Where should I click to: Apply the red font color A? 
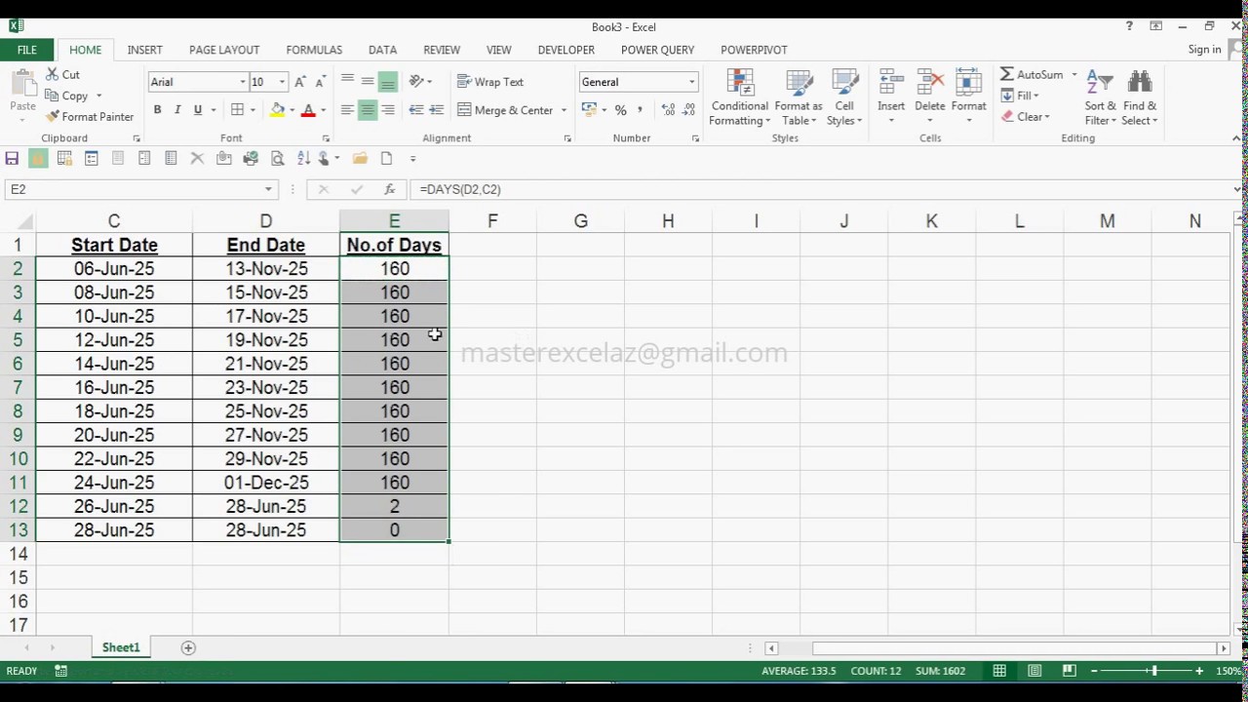pos(309,110)
